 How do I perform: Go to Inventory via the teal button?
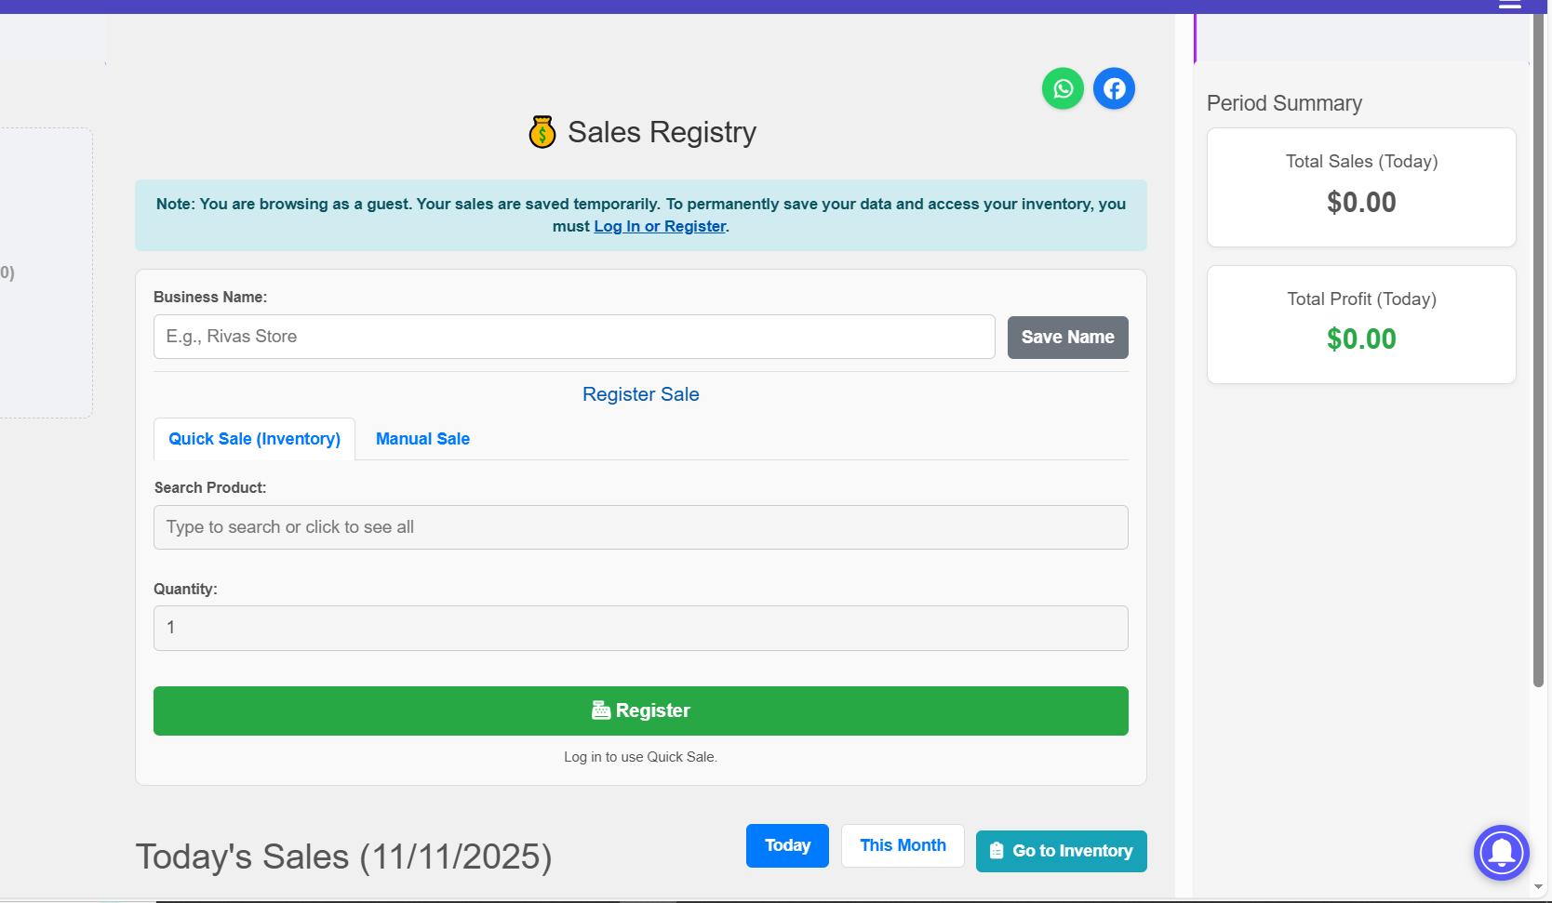[x=1061, y=851]
